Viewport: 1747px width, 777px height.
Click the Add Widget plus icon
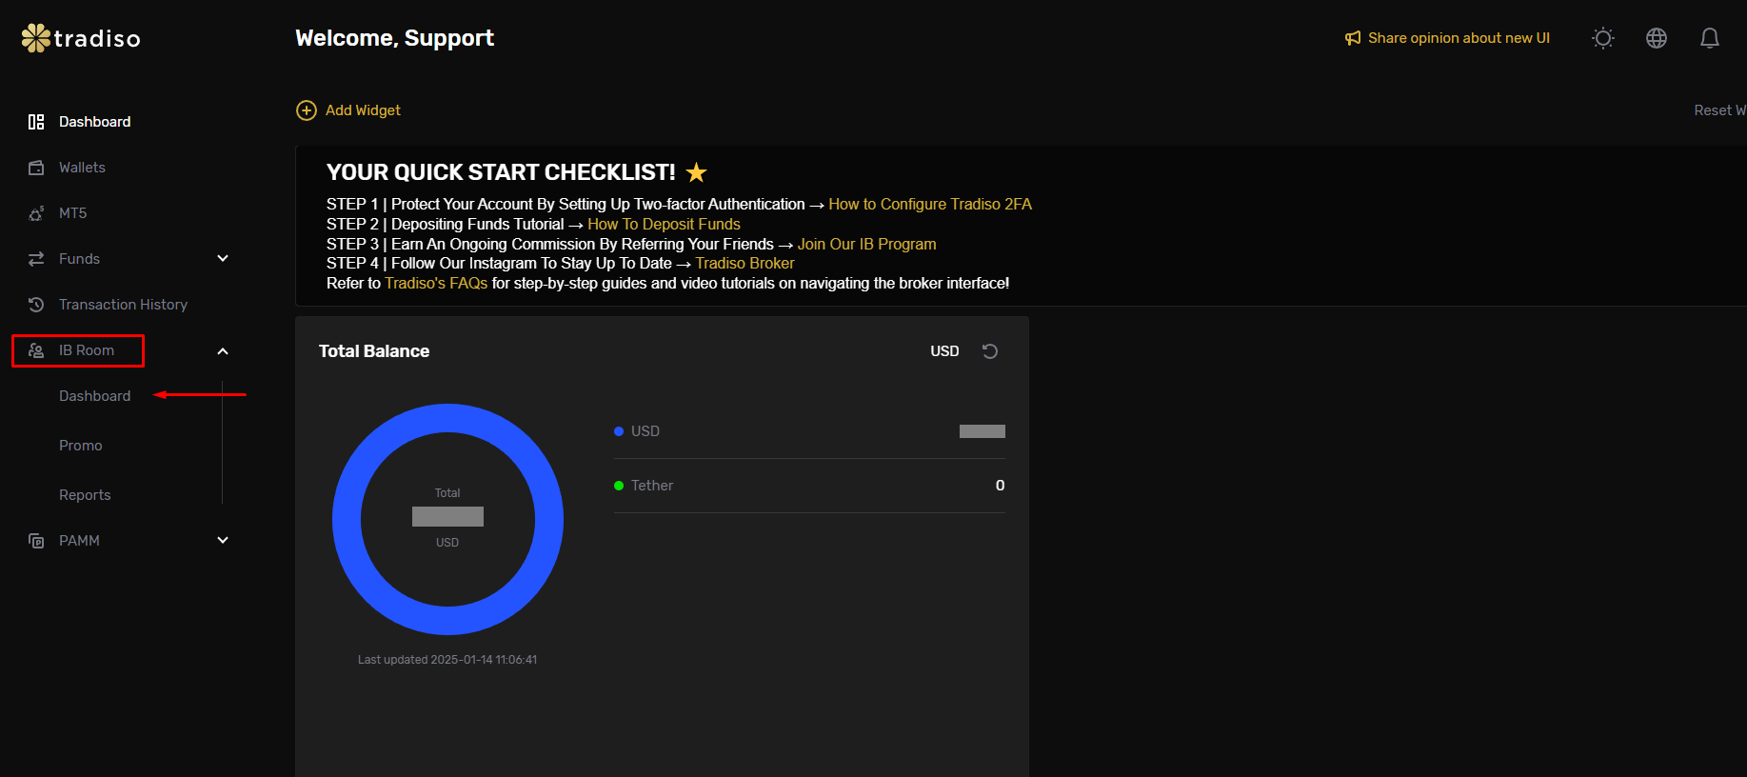[307, 110]
